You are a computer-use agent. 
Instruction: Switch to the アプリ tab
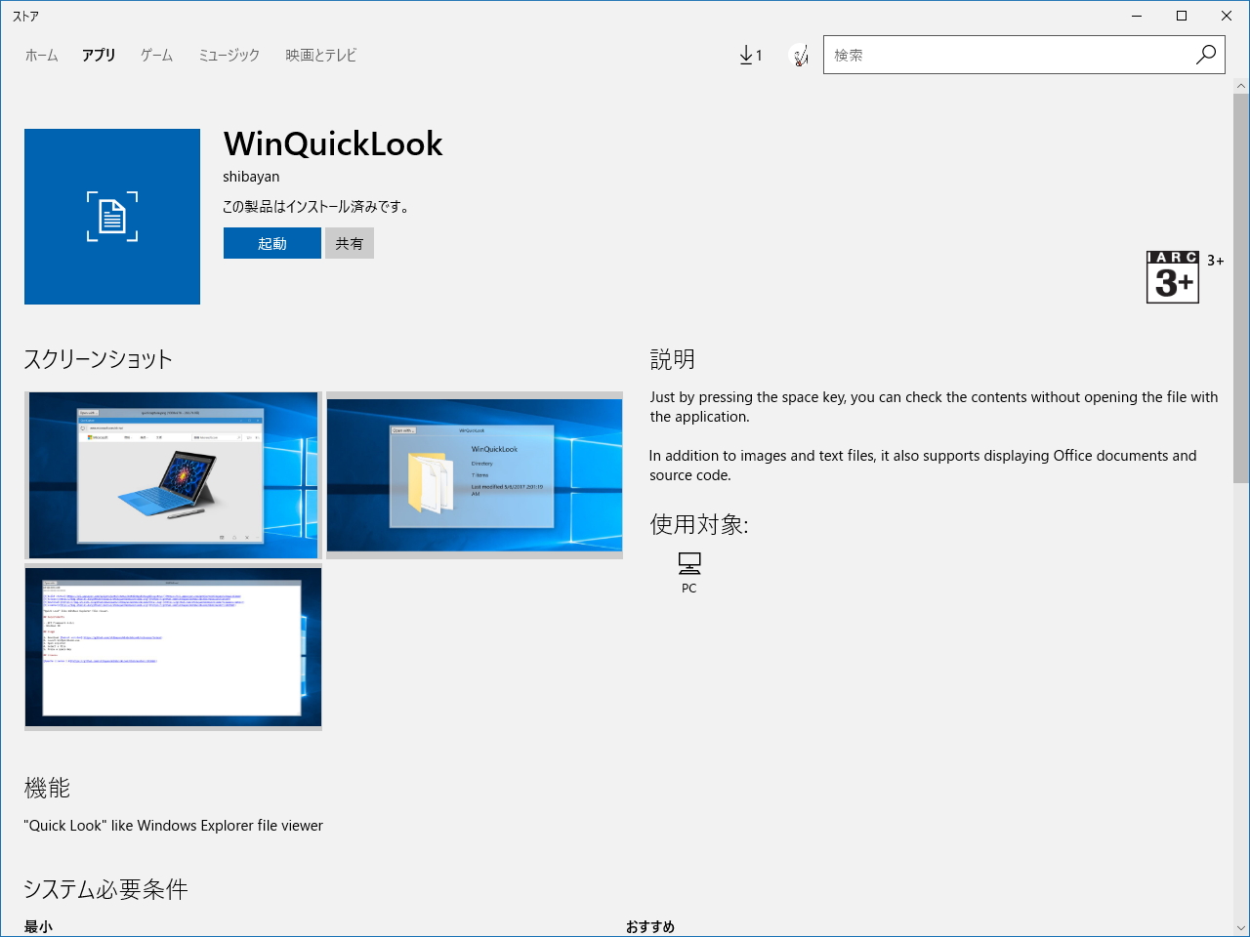[x=99, y=55]
